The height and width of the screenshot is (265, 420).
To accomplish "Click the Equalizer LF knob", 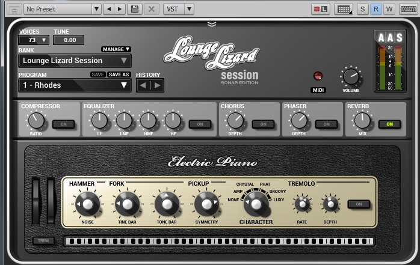I will click(99, 120).
